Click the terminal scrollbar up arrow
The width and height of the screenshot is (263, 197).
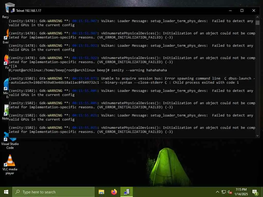(257, 17)
